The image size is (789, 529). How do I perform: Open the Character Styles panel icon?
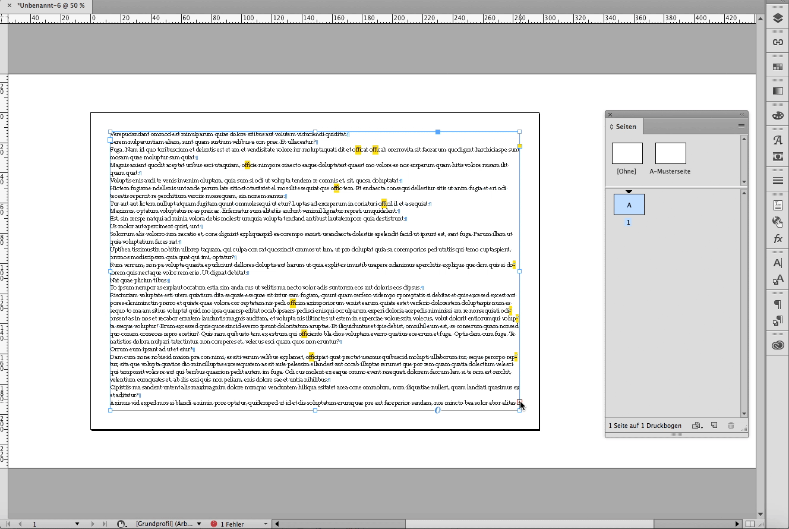coord(778,280)
